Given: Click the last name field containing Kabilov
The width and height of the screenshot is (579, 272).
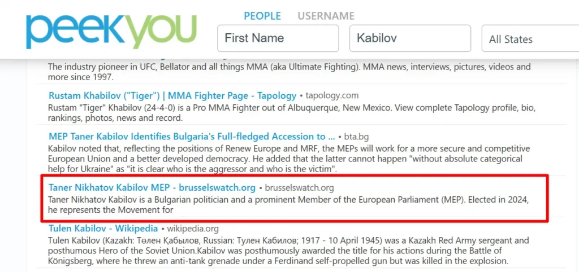Looking at the screenshot, I should (x=411, y=38).
